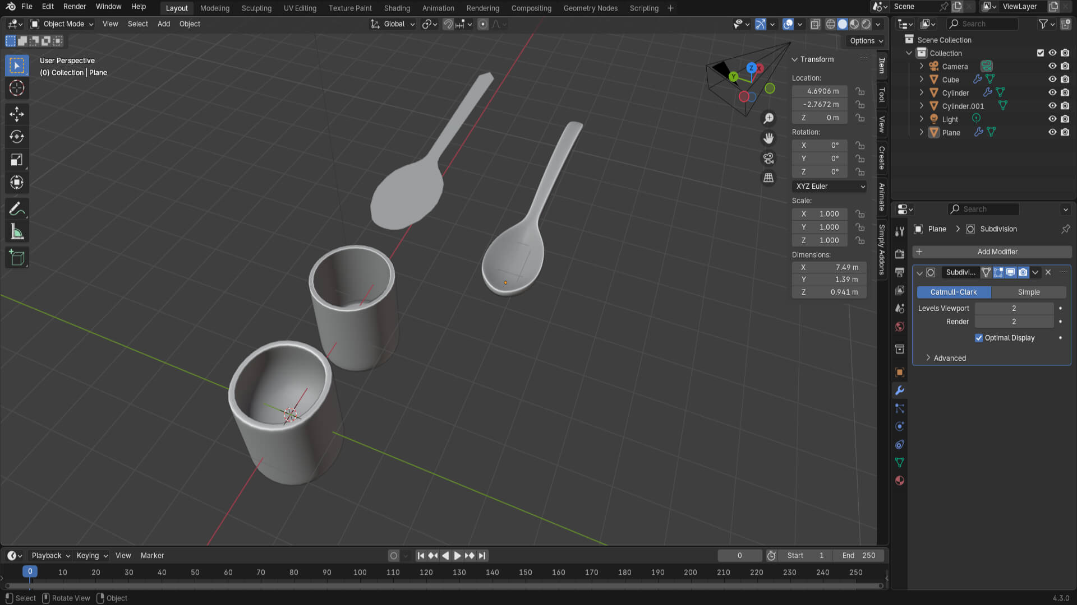Open the Object Mode dropdown

pos(62,24)
